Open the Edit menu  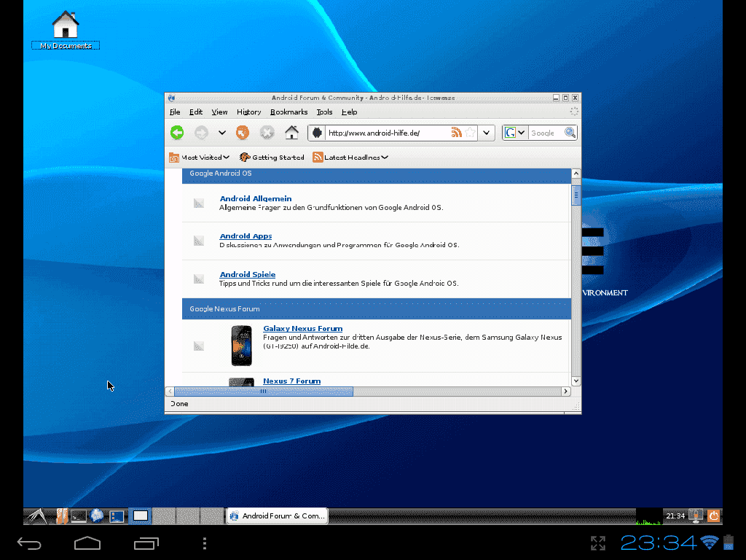195,112
